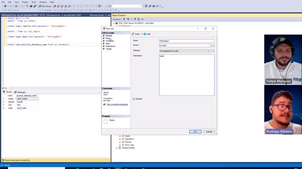Select the Operators folder in Object Explorer
This screenshot has width=302, height=169.
pyautogui.click(x=129, y=139)
